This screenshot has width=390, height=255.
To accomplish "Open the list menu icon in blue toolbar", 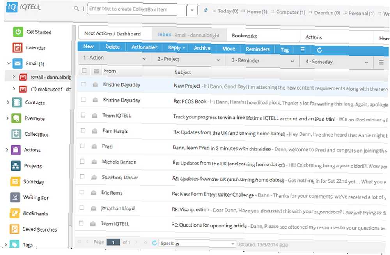I will pyautogui.click(x=303, y=50).
